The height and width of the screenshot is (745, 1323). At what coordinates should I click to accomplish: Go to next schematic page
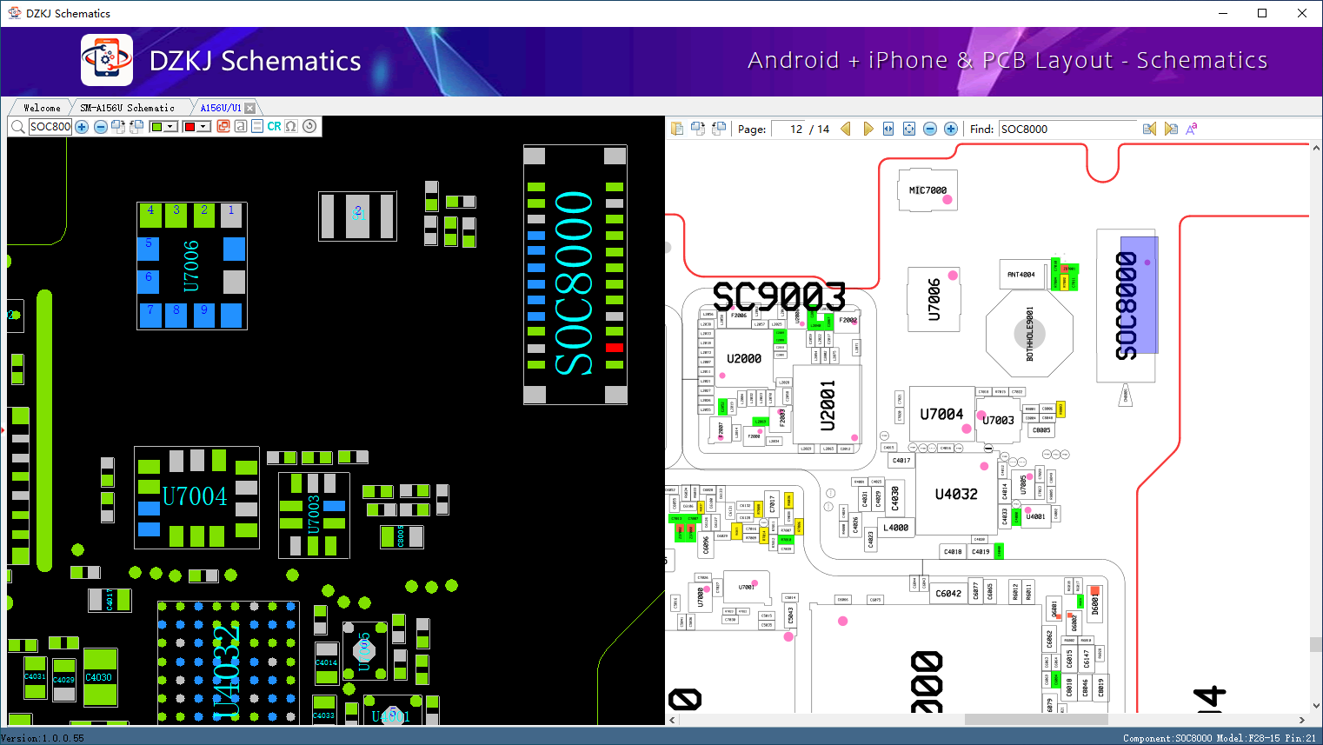tap(868, 129)
